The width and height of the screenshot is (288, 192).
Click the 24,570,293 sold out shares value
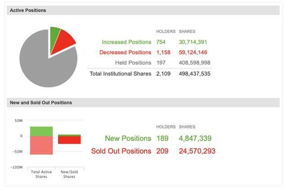(197, 151)
